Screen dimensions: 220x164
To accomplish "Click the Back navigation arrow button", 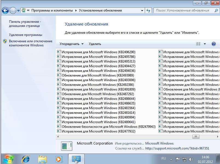I will 5,11.
